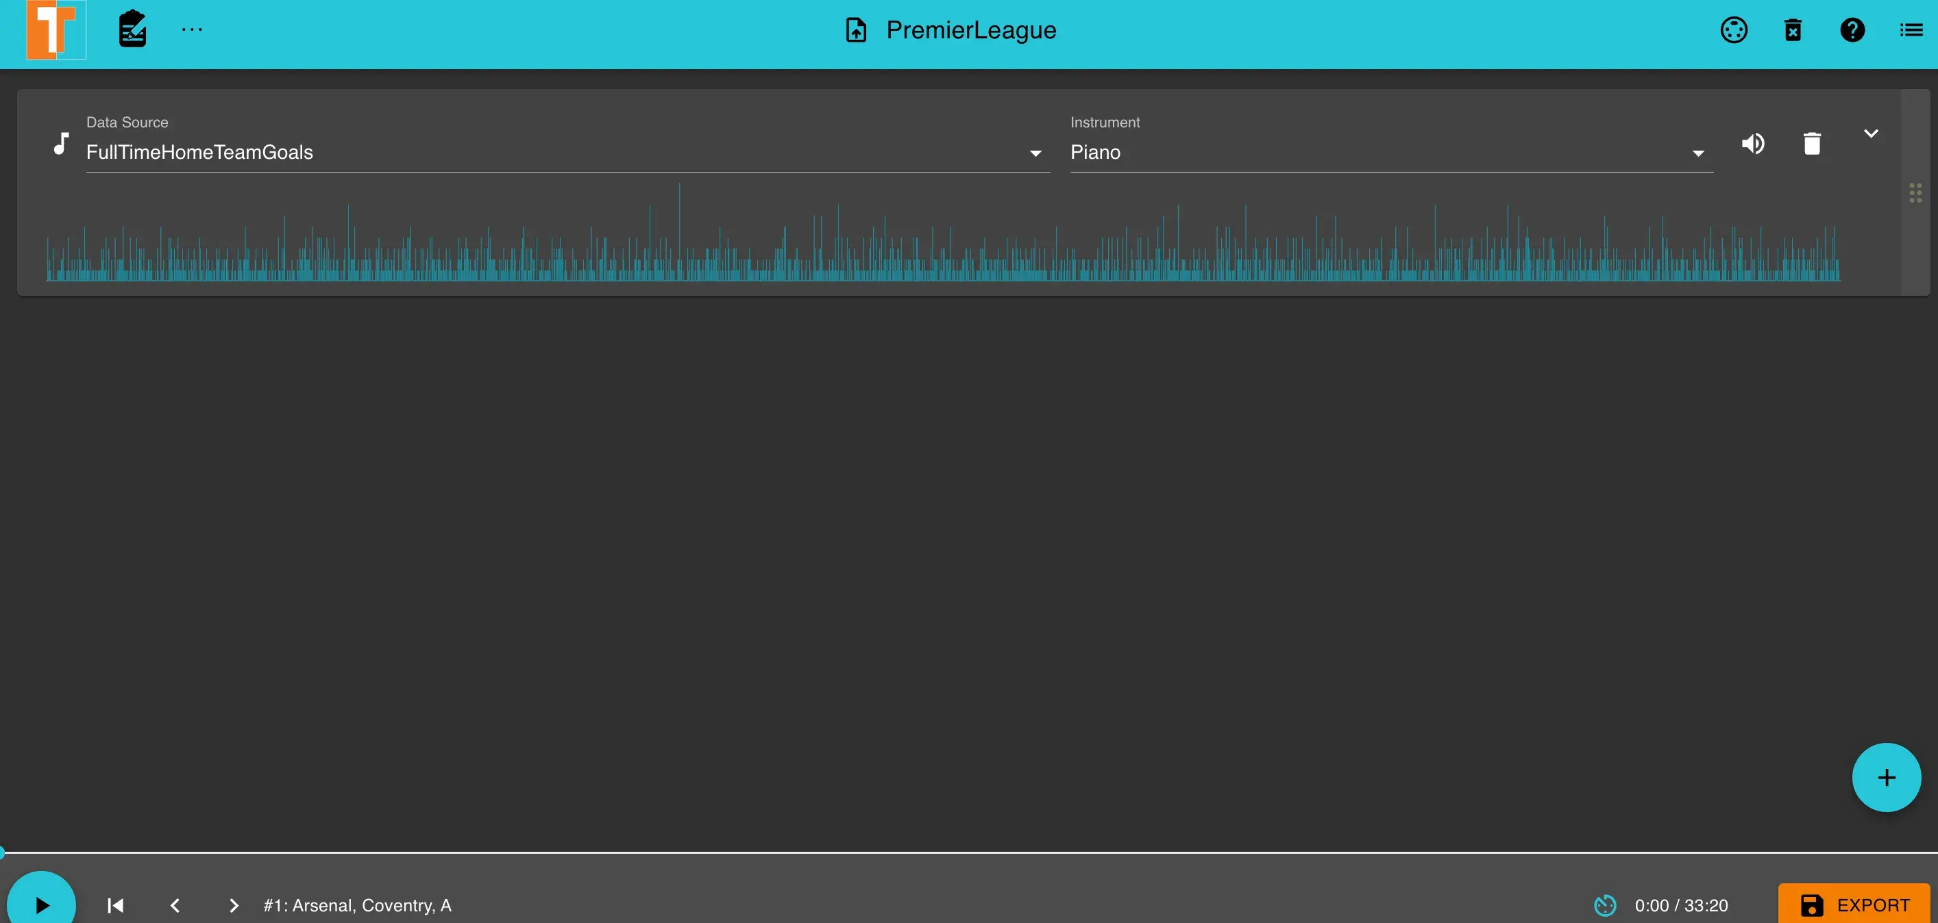The width and height of the screenshot is (1938, 923).
Task: Click the orange EXPORT button
Action: point(1854,905)
